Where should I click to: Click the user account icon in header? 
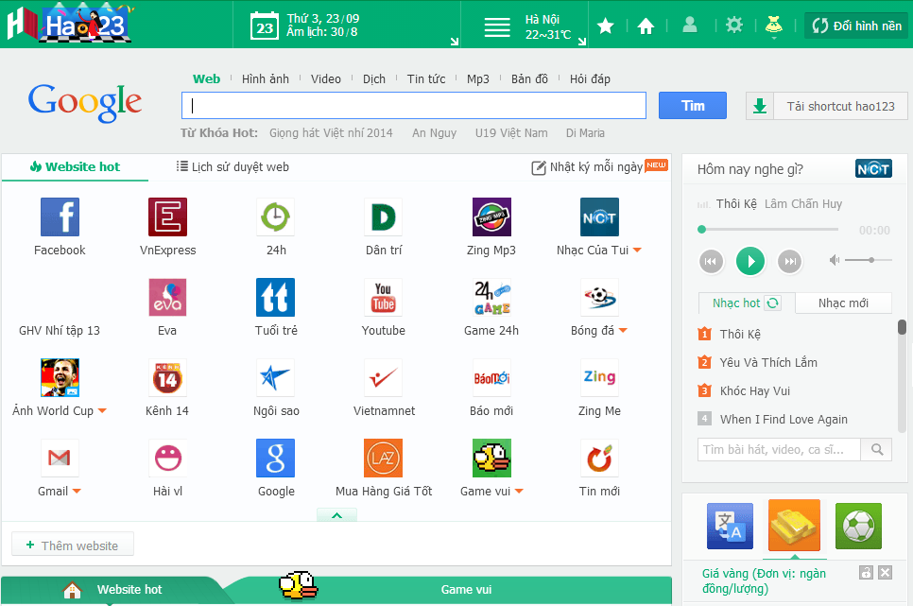pyautogui.click(x=689, y=26)
